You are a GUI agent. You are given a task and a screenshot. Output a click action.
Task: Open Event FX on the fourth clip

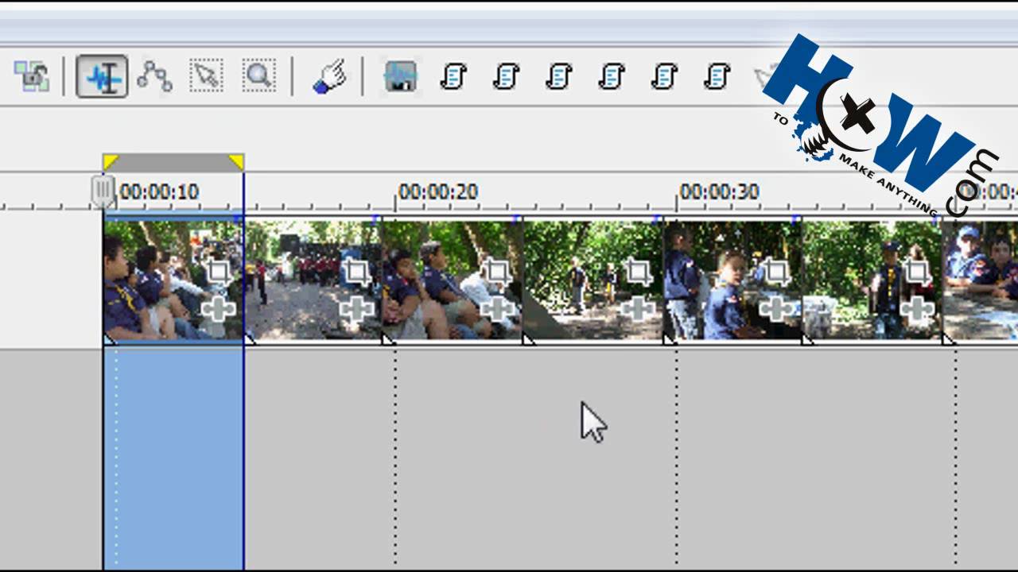(x=637, y=310)
